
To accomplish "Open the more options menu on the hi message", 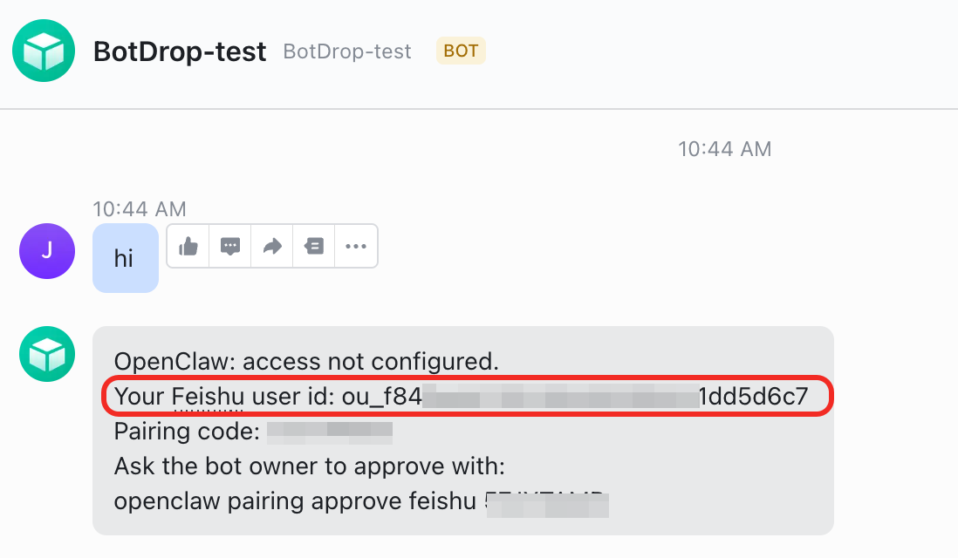I will [x=355, y=246].
